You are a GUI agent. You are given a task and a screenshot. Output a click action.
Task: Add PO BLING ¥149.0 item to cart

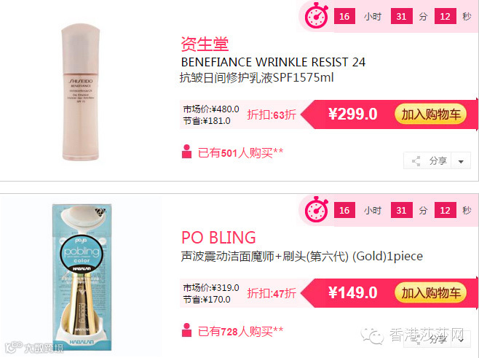click(431, 293)
